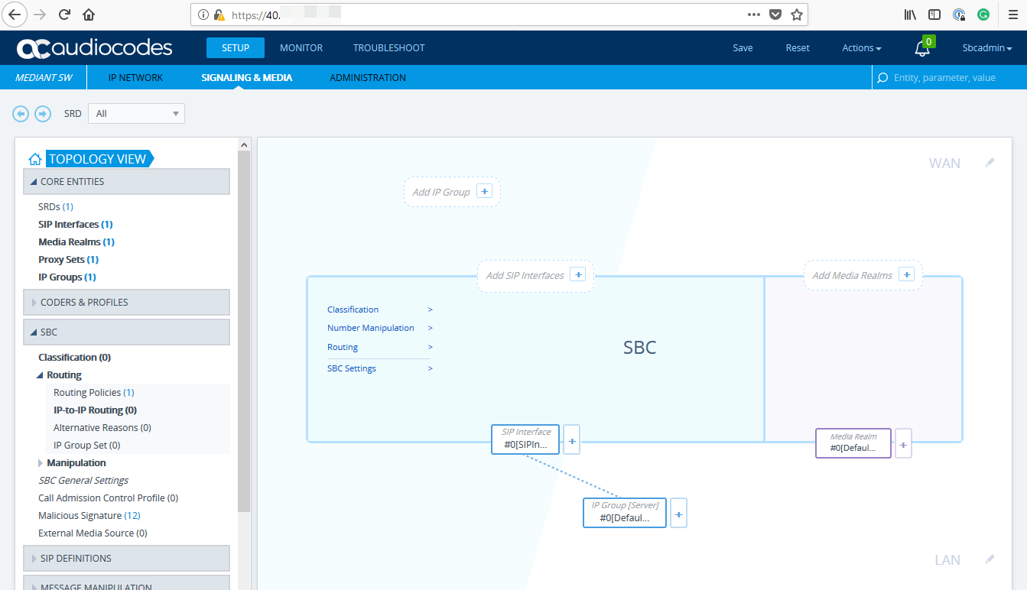Open SRDs (1) in the tree
The height and width of the screenshot is (590, 1027).
coord(56,207)
